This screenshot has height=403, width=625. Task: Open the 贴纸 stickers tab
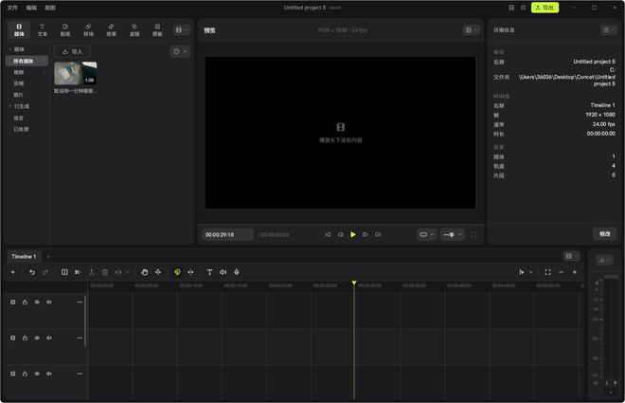(65, 30)
